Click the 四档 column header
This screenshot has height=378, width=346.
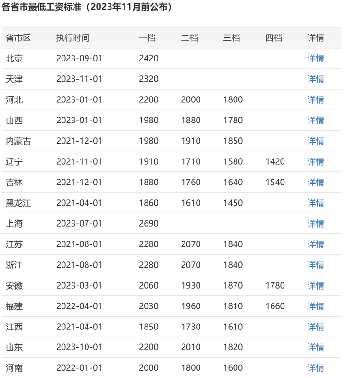pos(273,38)
